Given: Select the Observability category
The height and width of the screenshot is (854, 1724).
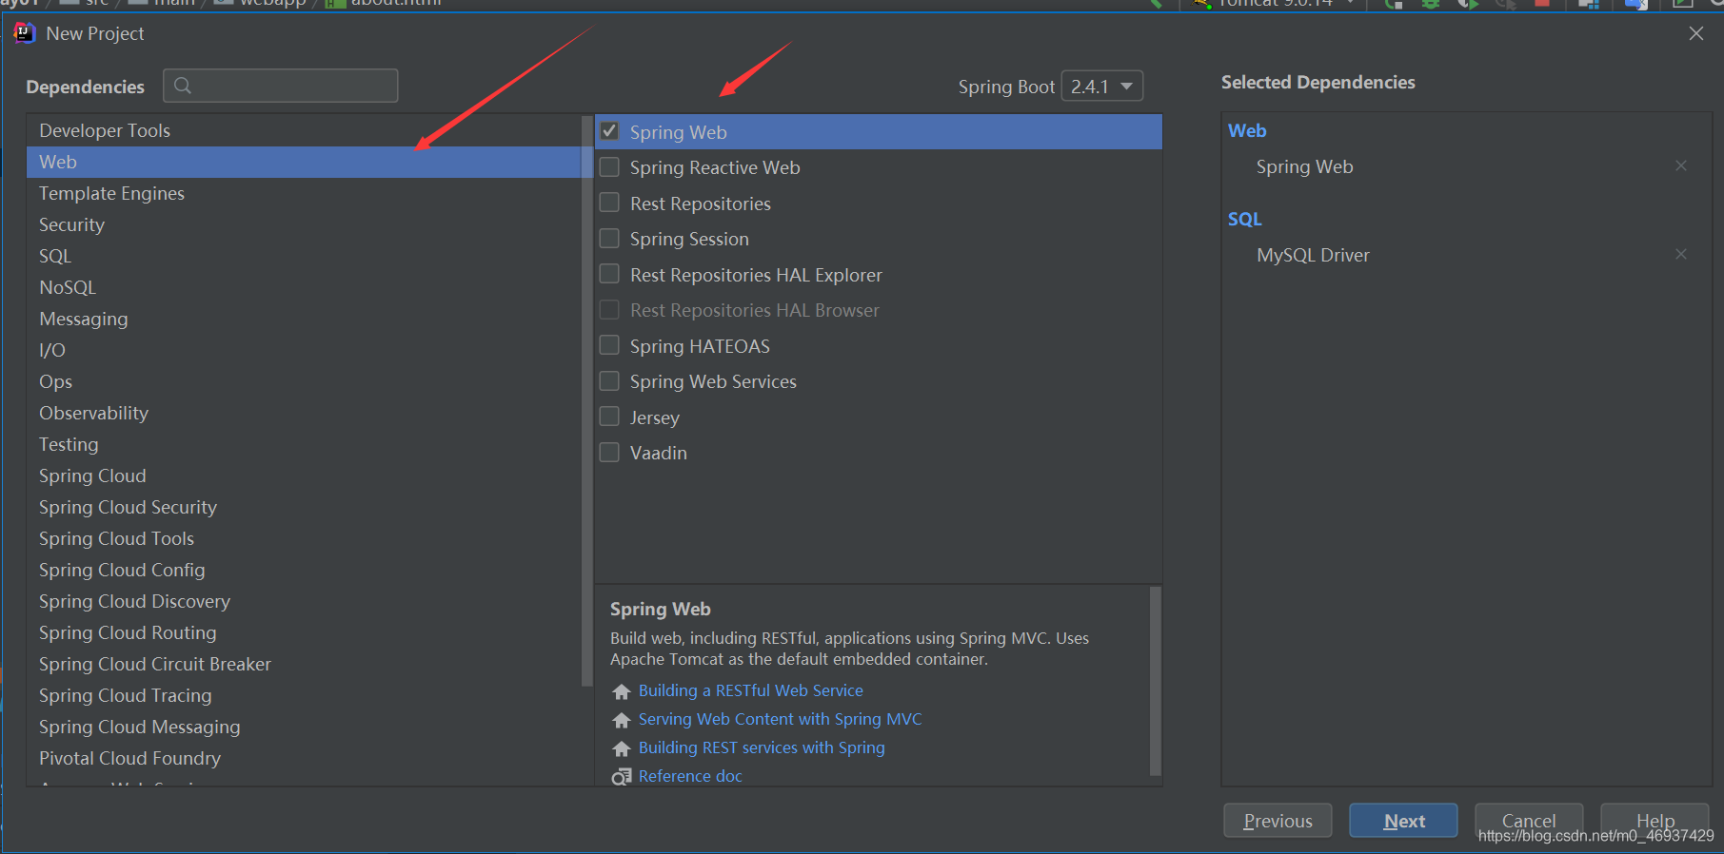Looking at the screenshot, I should point(304,413).
